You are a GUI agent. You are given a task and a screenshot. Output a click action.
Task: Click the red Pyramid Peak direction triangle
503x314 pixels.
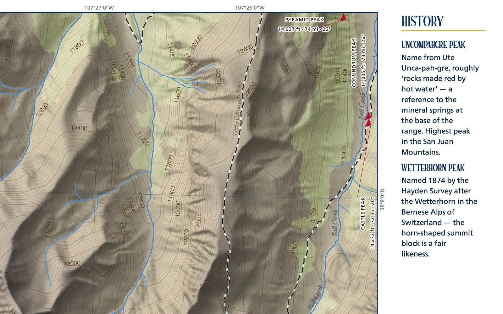click(343, 17)
